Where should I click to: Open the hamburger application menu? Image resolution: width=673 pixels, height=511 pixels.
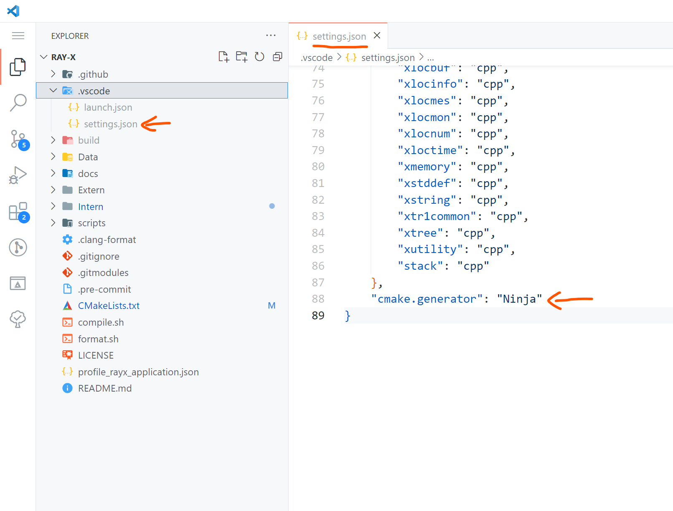(18, 36)
